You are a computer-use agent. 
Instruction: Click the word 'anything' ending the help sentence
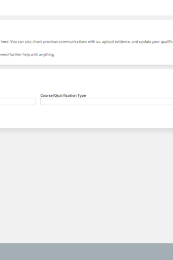coord(47,55)
